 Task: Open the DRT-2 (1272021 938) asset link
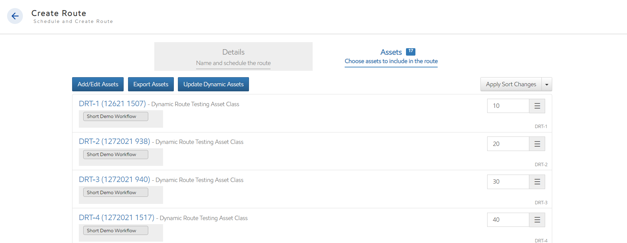point(114,142)
